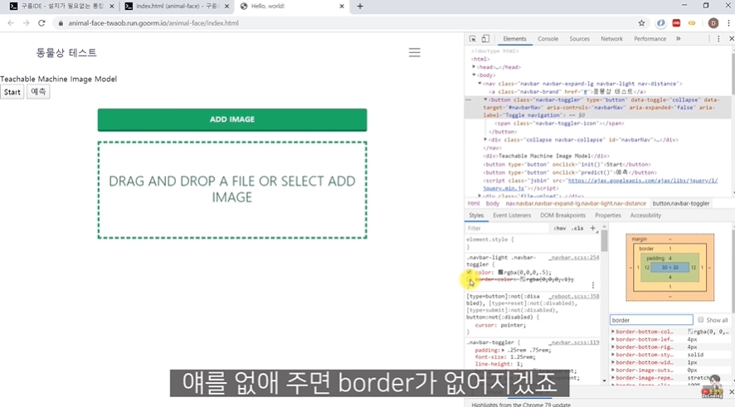Click the browser back arrow
Image resolution: width=735 pixels, height=407 pixels.
[11, 23]
